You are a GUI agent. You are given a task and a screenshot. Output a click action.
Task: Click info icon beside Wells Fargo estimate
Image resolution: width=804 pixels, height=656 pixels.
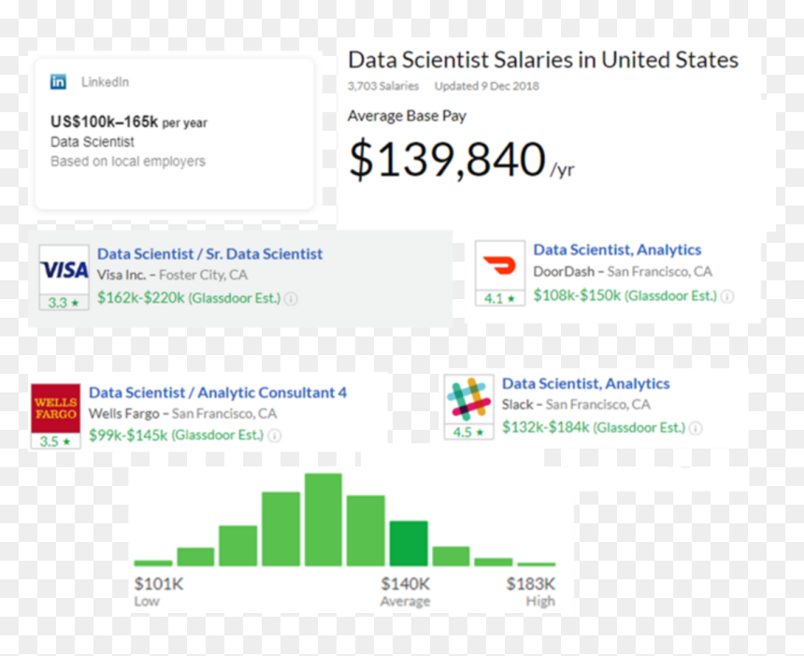(x=274, y=435)
